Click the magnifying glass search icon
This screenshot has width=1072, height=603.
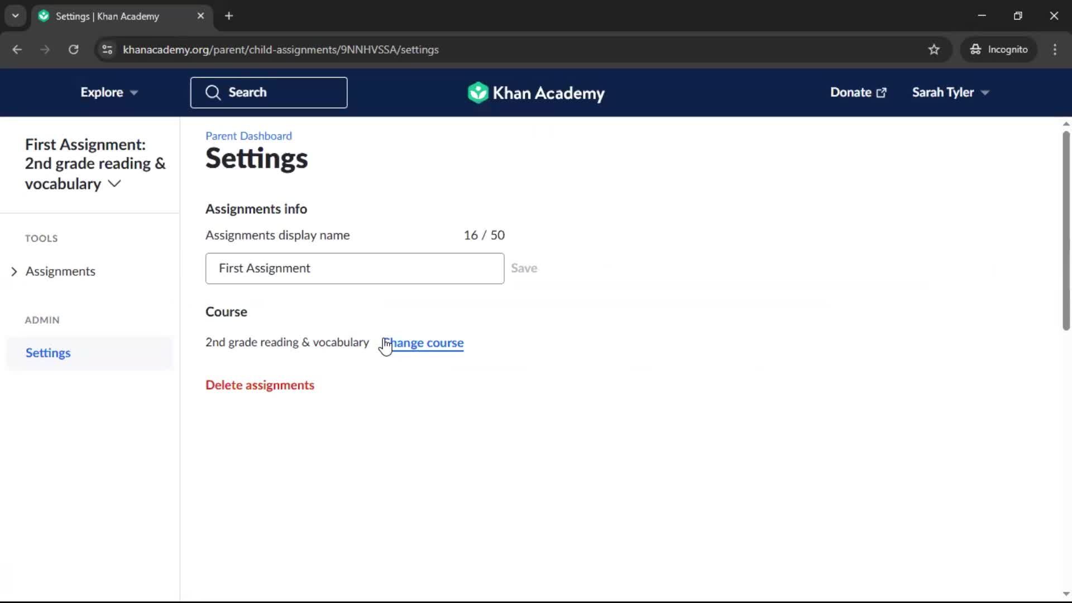[213, 93]
